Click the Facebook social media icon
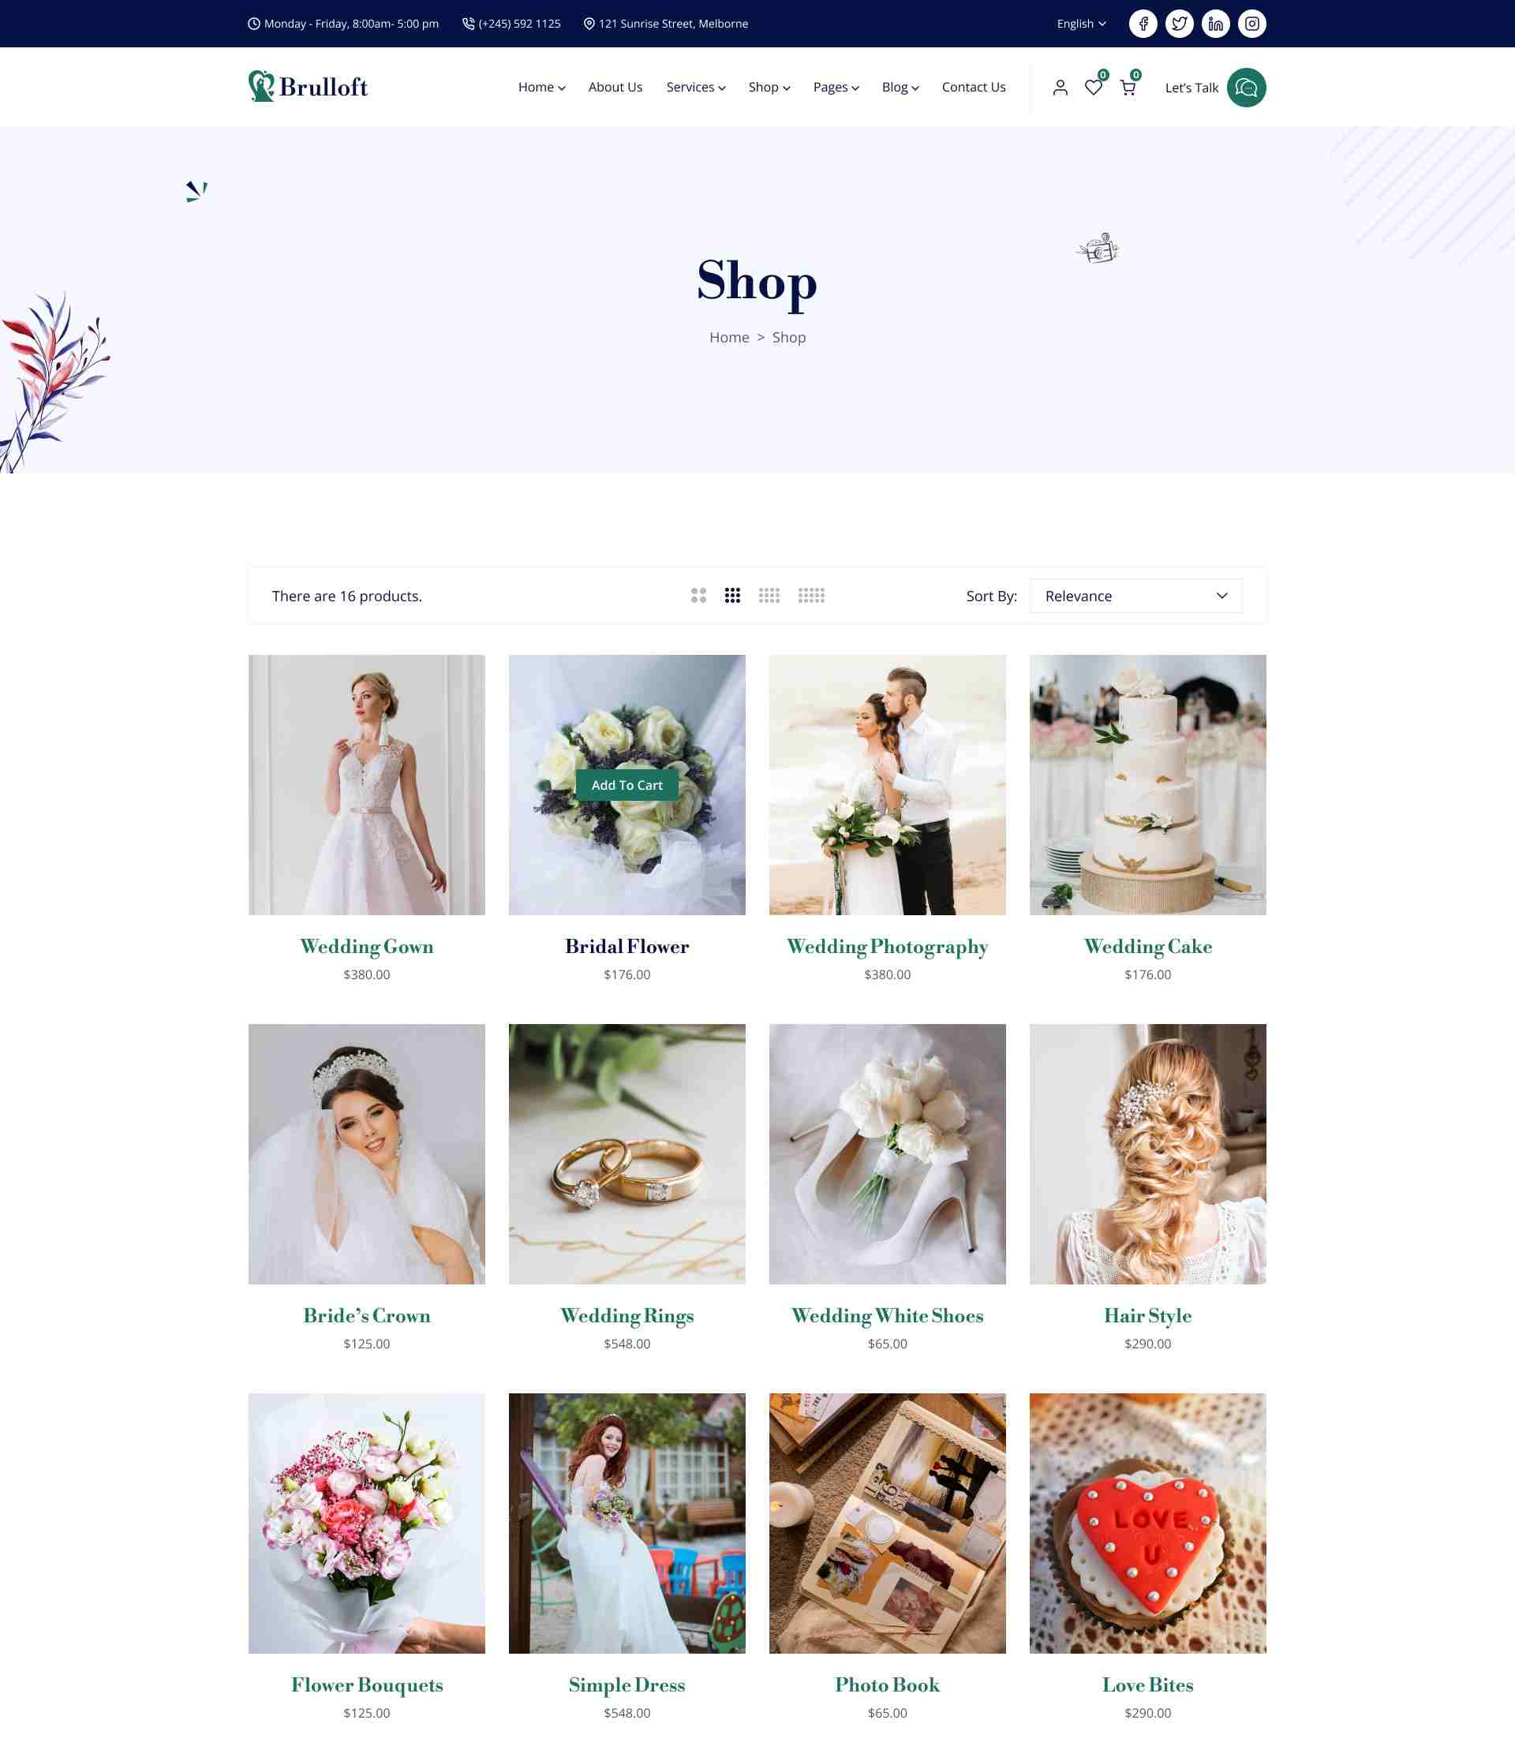 click(1143, 22)
